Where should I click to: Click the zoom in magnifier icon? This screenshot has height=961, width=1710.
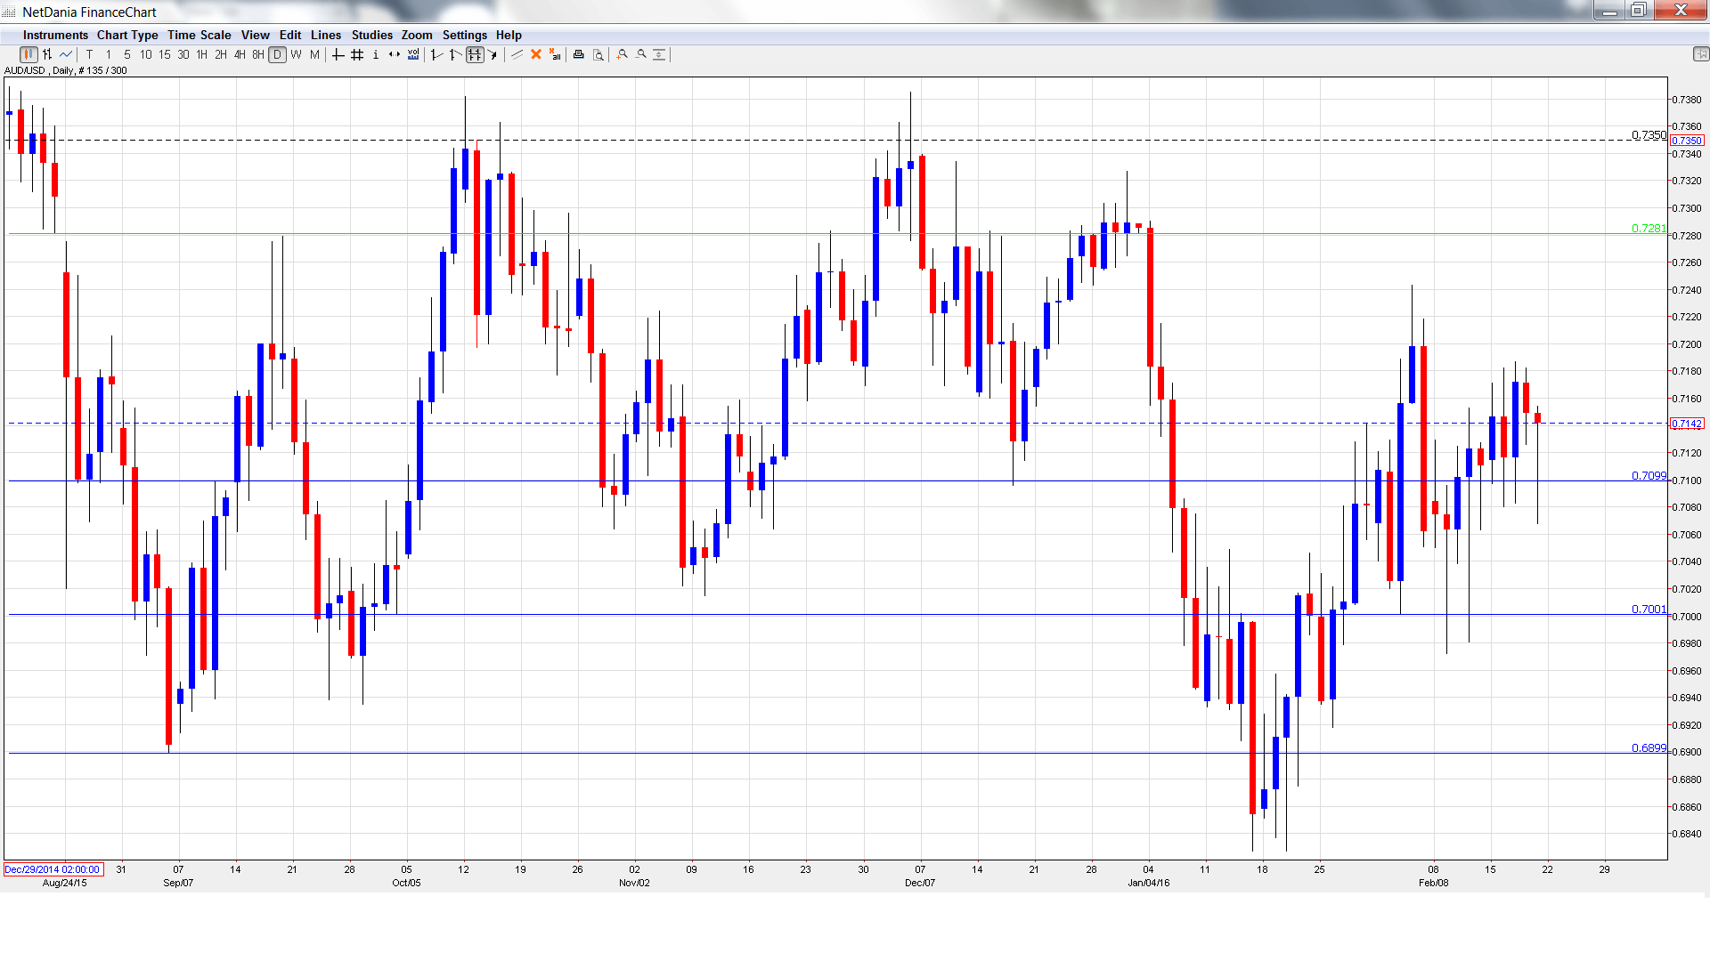(x=622, y=55)
